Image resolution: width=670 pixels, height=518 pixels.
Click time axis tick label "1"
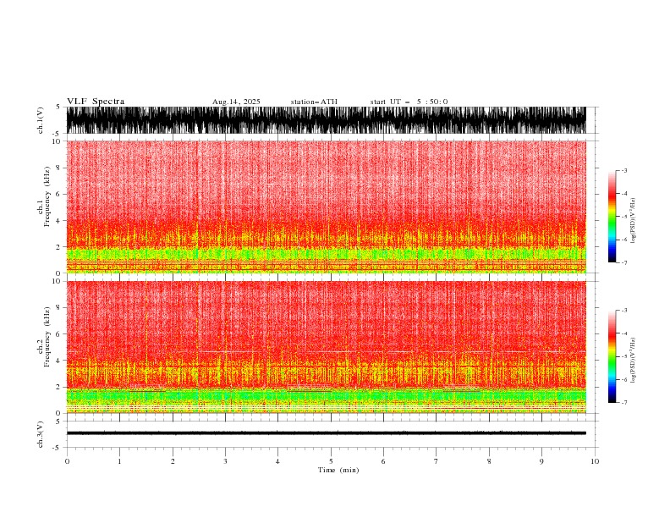click(119, 461)
